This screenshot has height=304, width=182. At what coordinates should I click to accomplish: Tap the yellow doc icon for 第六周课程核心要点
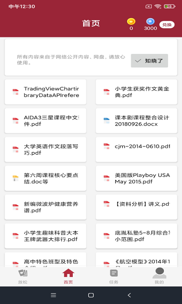[15, 178]
